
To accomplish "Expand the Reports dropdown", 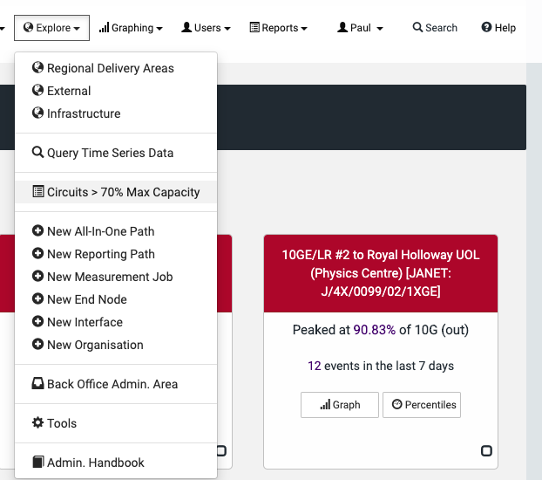I will point(278,28).
